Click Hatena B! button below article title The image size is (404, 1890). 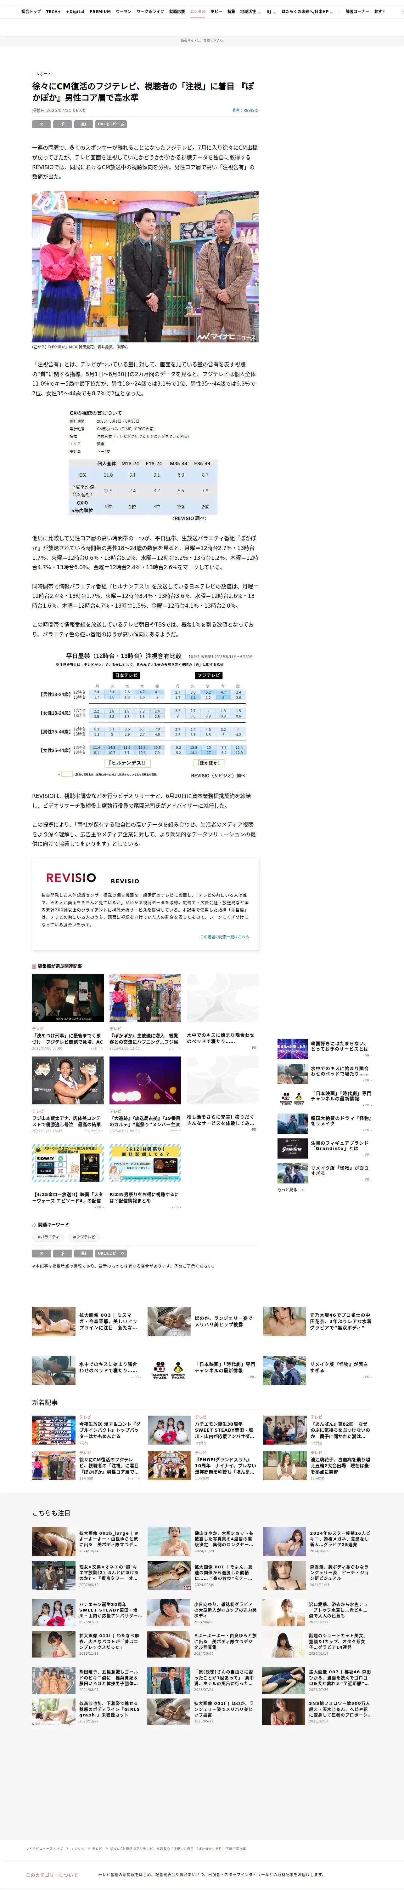pyautogui.click(x=84, y=124)
